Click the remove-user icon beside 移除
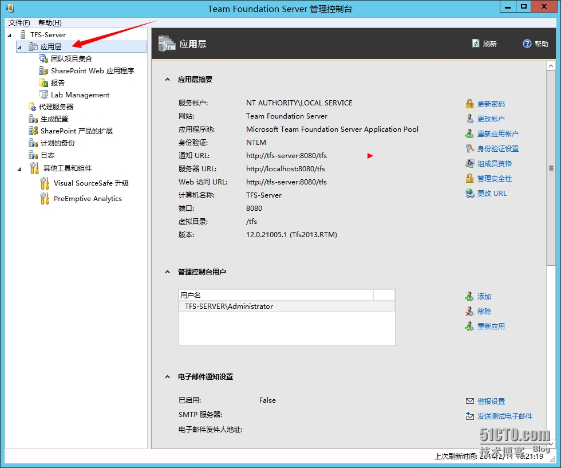 (470, 312)
